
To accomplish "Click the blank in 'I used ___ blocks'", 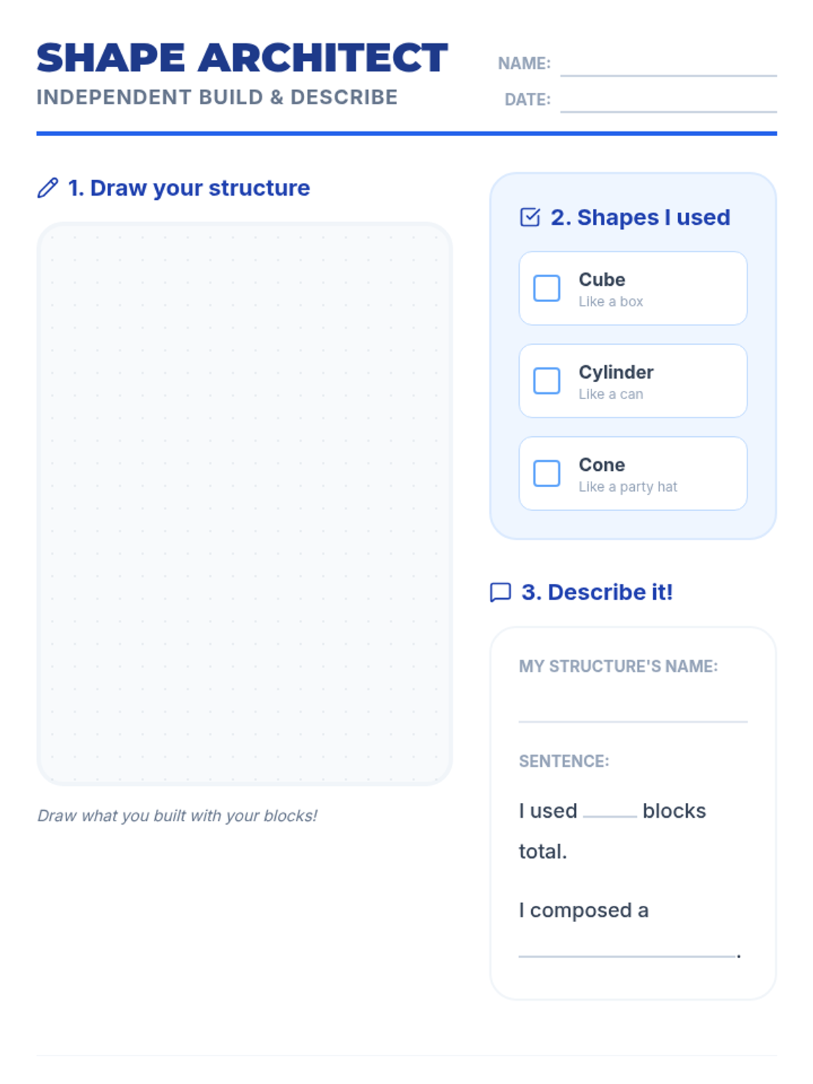I will (609, 811).
